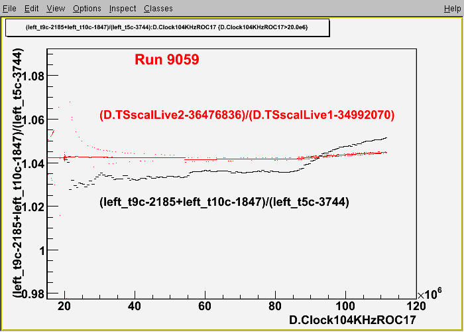Viewport: 464px width, 332px height.
Task: Click the X axis title D.Clock104KHzROC17
Action: (353, 320)
